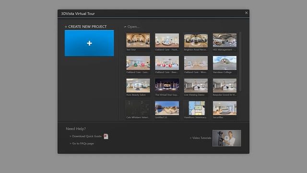Open the Cats Whiskers Veterinary project thumbnail

[x=138, y=108]
